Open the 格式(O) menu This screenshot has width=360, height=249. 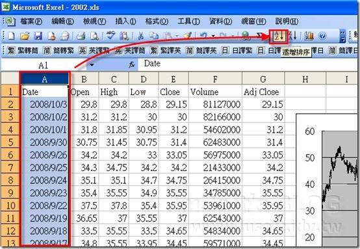pyautogui.click(x=157, y=21)
